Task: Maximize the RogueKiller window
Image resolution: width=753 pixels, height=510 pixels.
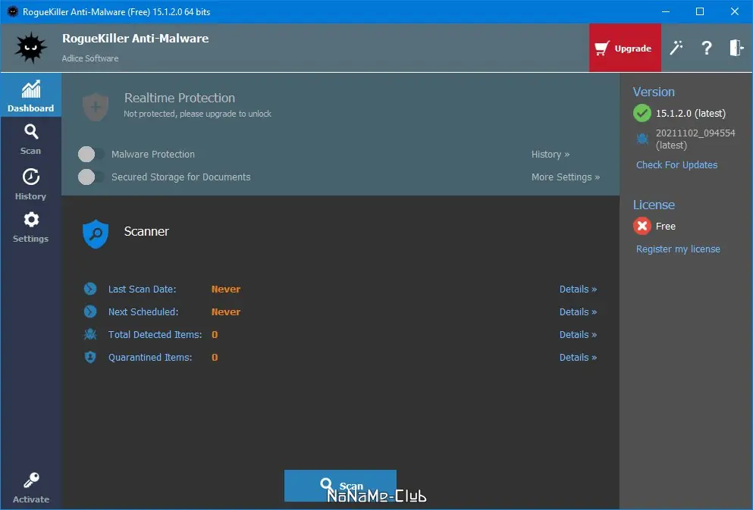Action: pos(700,11)
